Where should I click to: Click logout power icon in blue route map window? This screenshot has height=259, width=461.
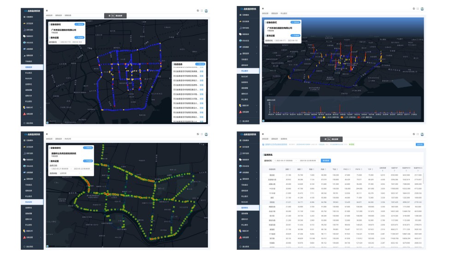click(x=24, y=123)
